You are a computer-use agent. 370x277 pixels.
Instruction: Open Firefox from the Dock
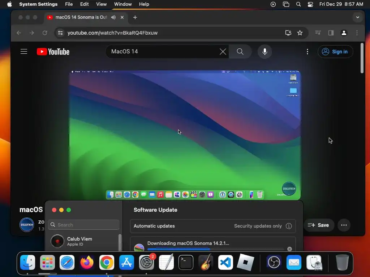click(x=87, y=263)
